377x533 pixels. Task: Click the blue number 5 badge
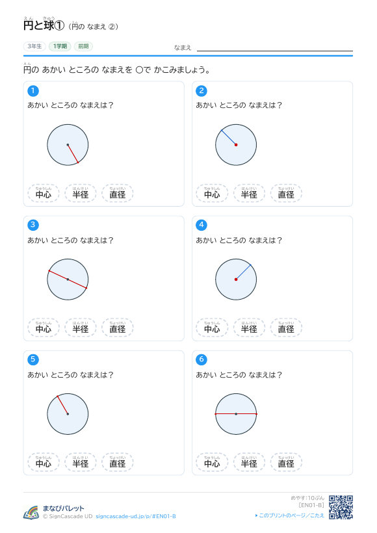(x=33, y=359)
